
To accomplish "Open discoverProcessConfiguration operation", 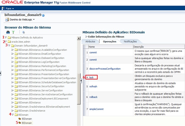I will click(x=105, y=69).
